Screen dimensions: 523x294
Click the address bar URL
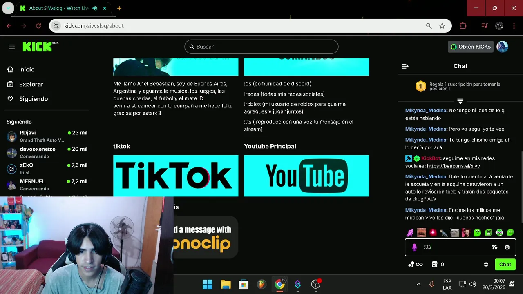pyautogui.click(x=94, y=26)
